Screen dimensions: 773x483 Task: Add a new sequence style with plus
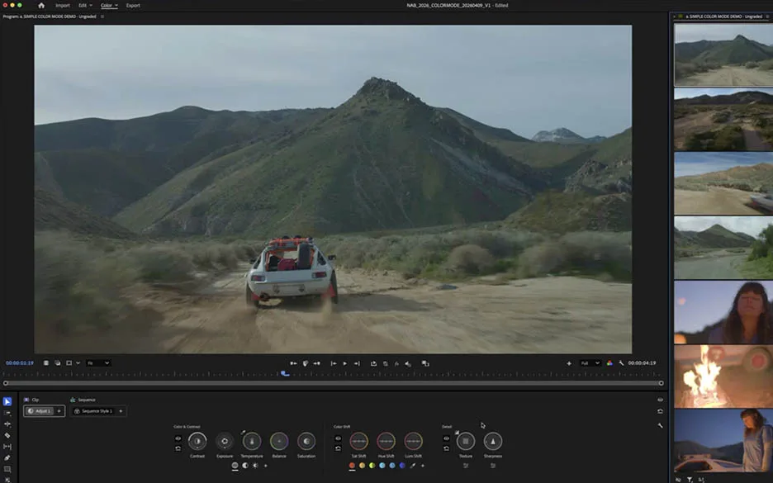pyautogui.click(x=121, y=411)
